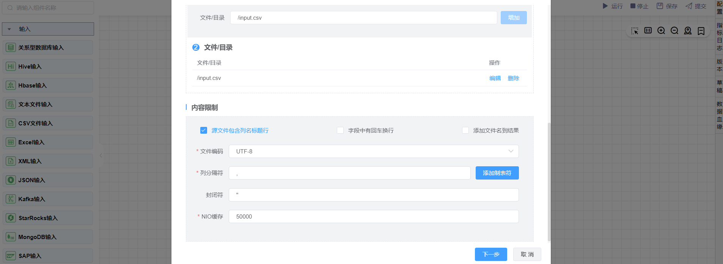Click the search icon in component search box
This screenshot has width=723, height=264.
click(10, 8)
